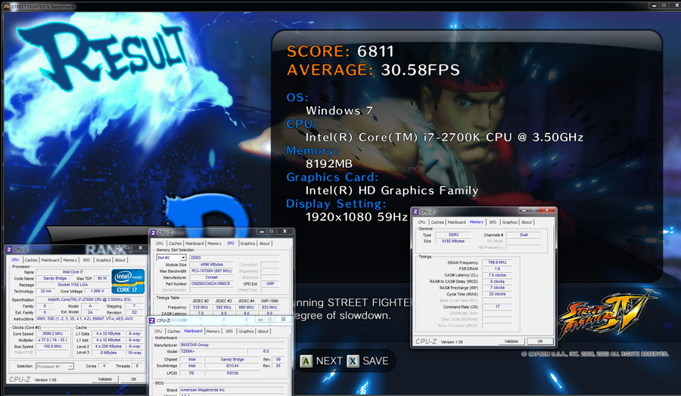The height and width of the screenshot is (396, 681).
Task: Click the CPU-Z title icon of the Mainboard window
Action: click(152, 320)
